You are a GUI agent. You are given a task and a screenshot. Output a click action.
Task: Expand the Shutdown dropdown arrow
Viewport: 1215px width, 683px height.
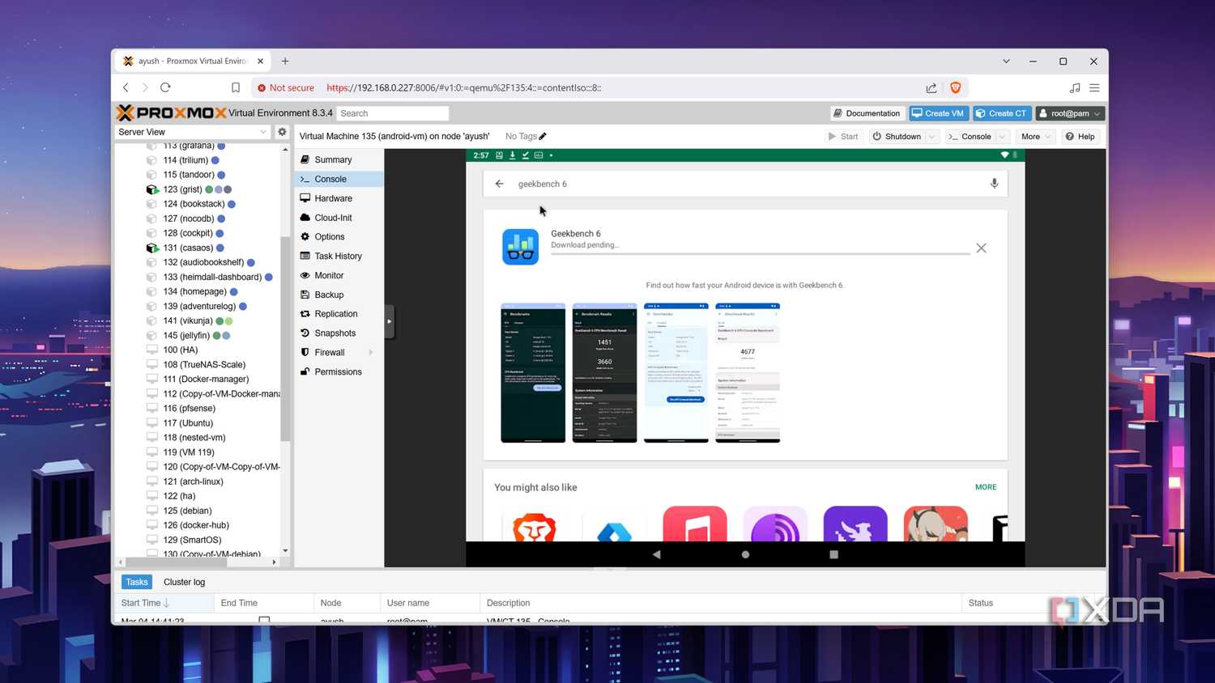[x=932, y=137]
